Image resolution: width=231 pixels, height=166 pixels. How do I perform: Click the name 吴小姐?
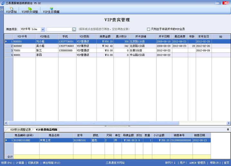click(40, 46)
